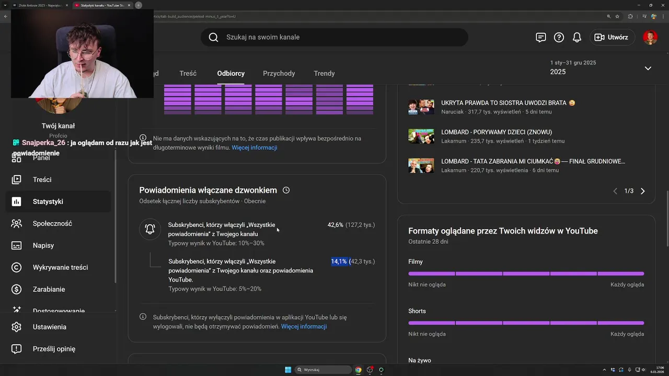
Task: Click the Statystyki bar chart icon
Action: [x=17, y=202]
